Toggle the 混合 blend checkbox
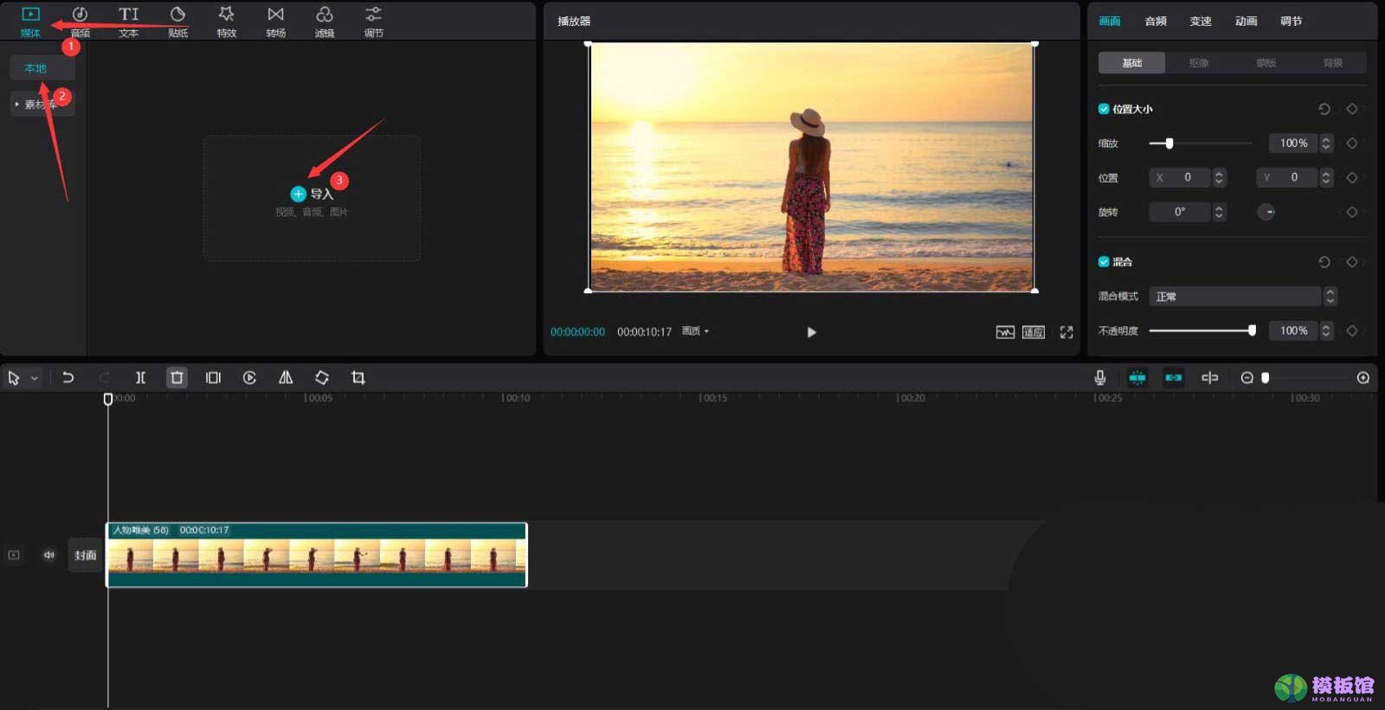The width and height of the screenshot is (1385, 710). click(1104, 261)
